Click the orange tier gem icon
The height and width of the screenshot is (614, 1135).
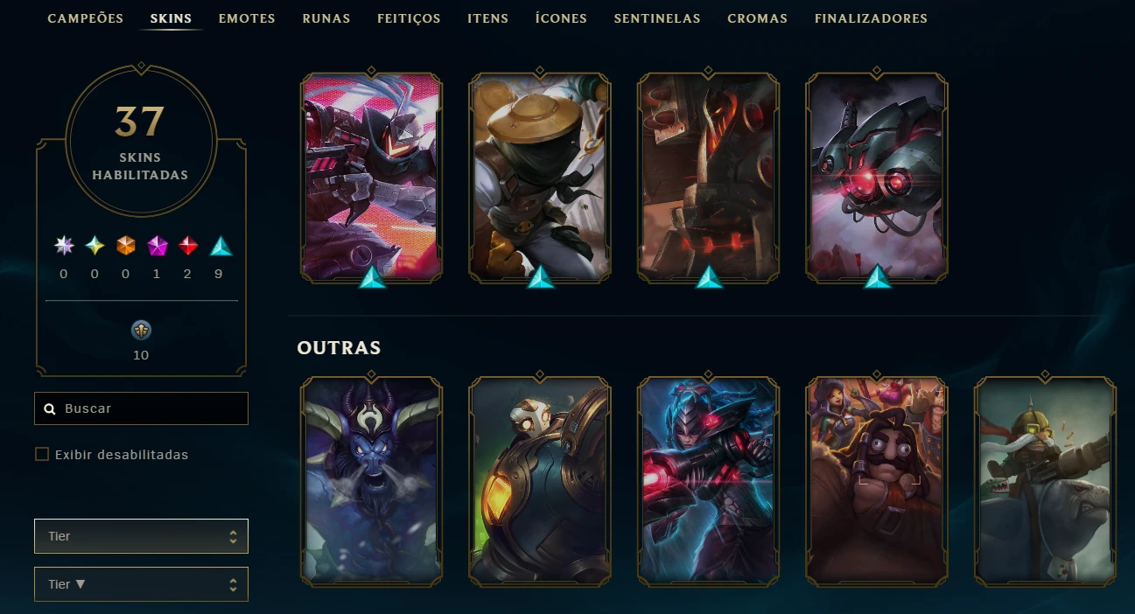126,247
